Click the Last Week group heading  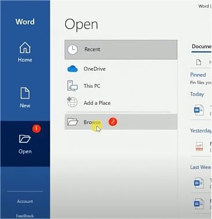pos(200,167)
